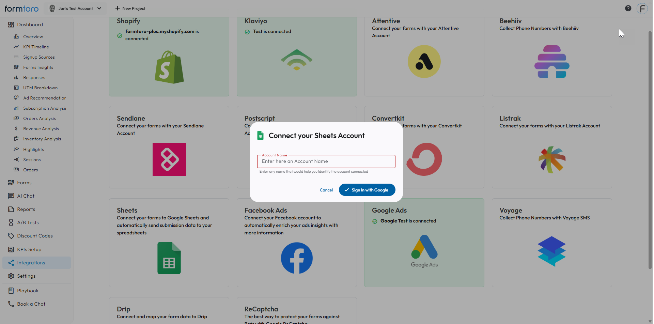Viewport: 654px width, 324px height.
Task: Click the AI Chat message icon
Action: click(x=11, y=196)
